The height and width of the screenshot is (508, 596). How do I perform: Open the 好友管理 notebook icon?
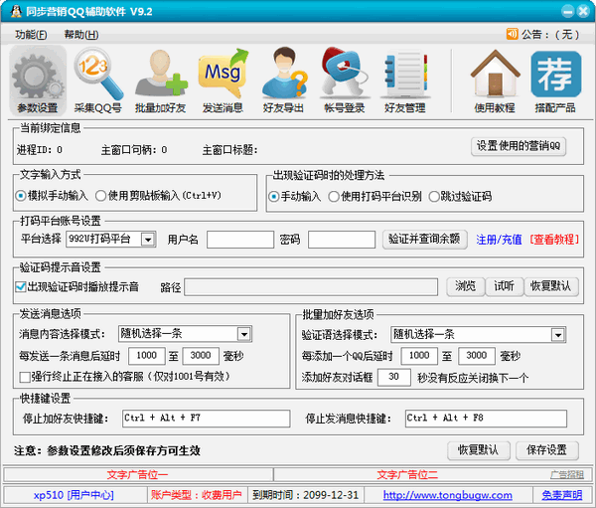pyautogui.click(x=405, y=82)
